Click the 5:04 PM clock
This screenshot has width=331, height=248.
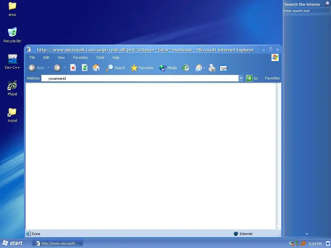(315, 244)
